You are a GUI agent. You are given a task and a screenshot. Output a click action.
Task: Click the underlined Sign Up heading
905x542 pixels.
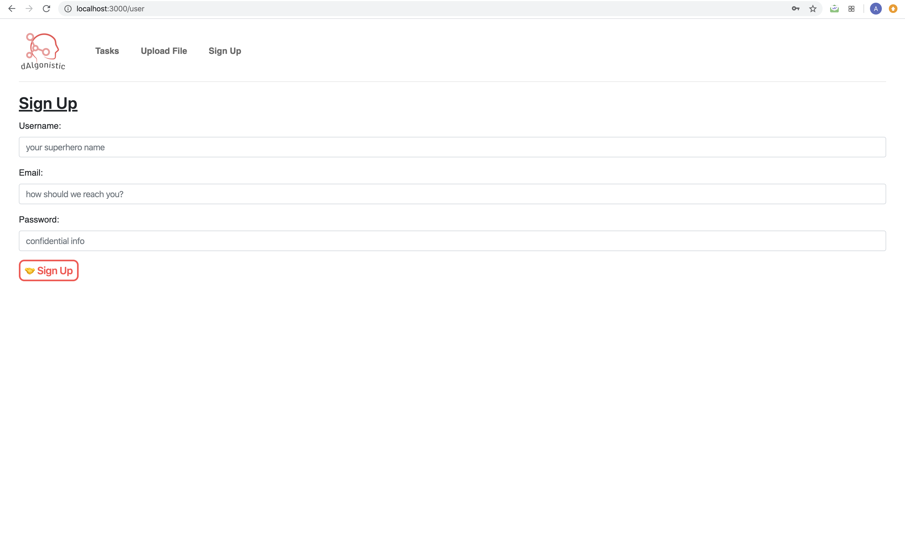pos(48,103)
